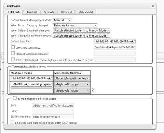Click the Torrentek hozzáadása innen heading
The image size is (164, 133).
coord(29,66)
